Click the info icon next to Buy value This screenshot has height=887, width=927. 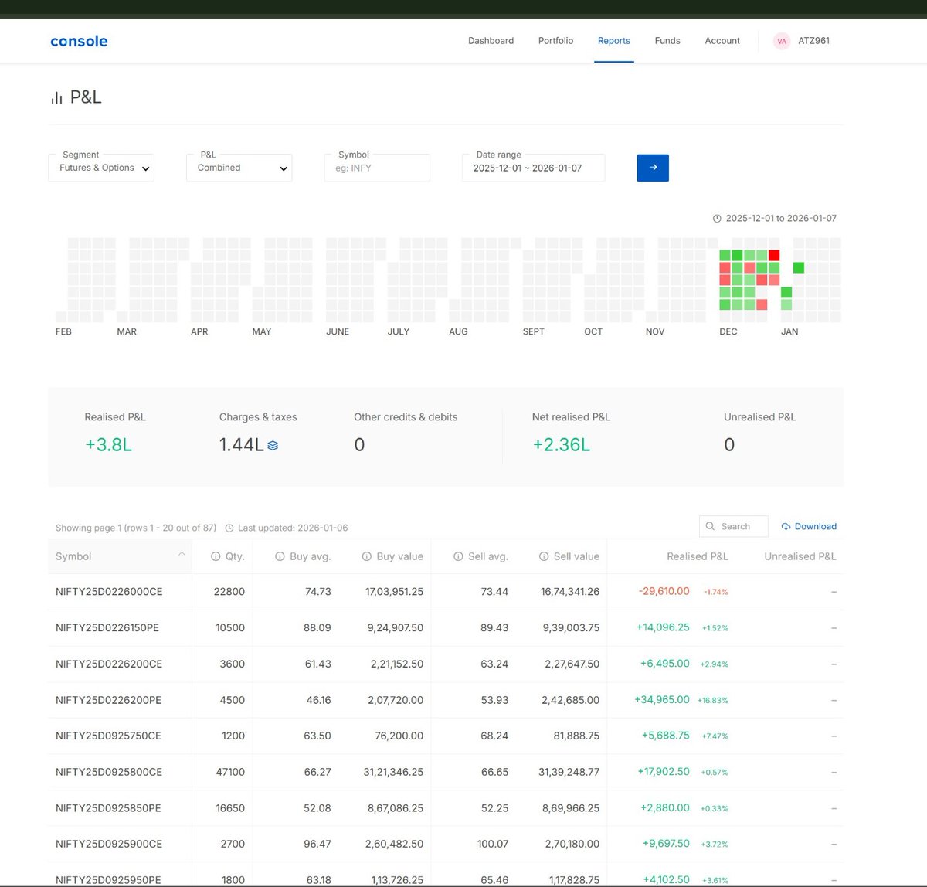pos(366,556)
